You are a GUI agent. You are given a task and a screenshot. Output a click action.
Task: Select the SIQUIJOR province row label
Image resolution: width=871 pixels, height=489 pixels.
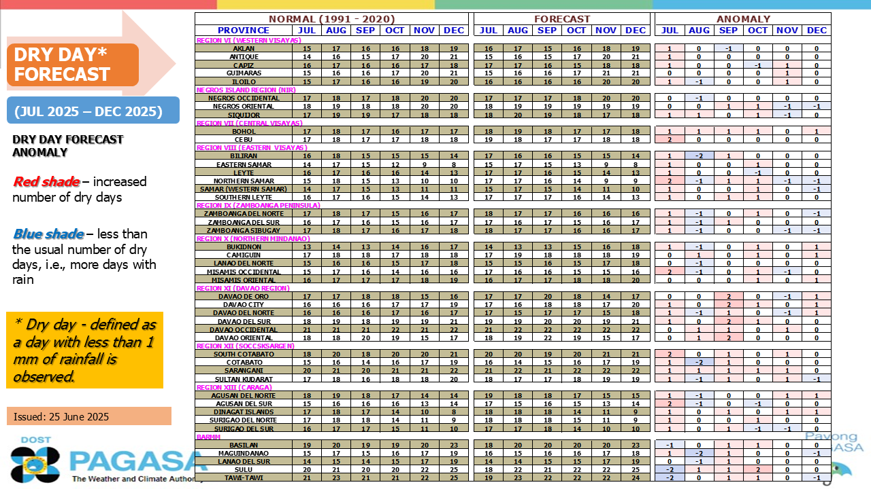coord(244,115)
